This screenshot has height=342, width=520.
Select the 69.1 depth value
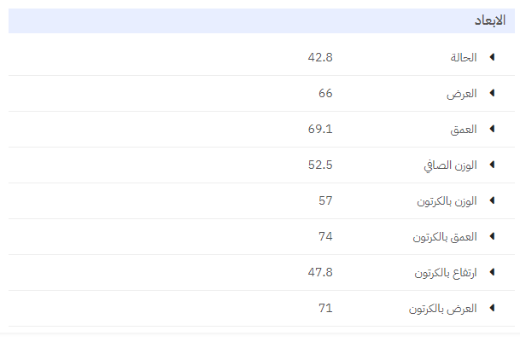(x=320, y=130)
